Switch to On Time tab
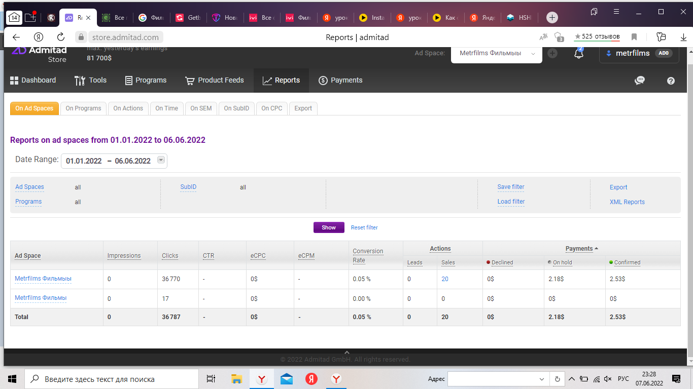The width and height of the screenshot is (693, 389). (166, 108)
